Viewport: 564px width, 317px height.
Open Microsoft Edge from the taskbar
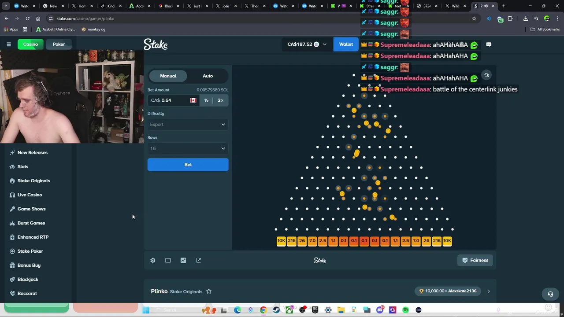point(237,310)
